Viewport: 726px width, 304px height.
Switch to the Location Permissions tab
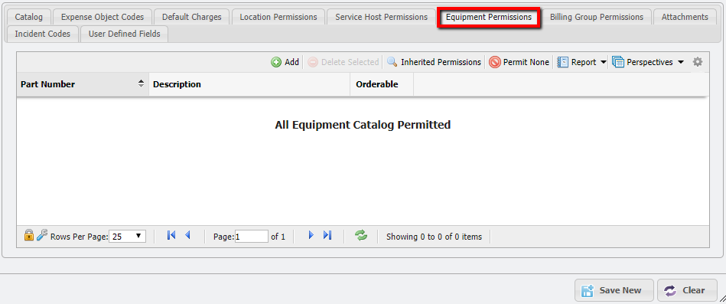[278, 17]
